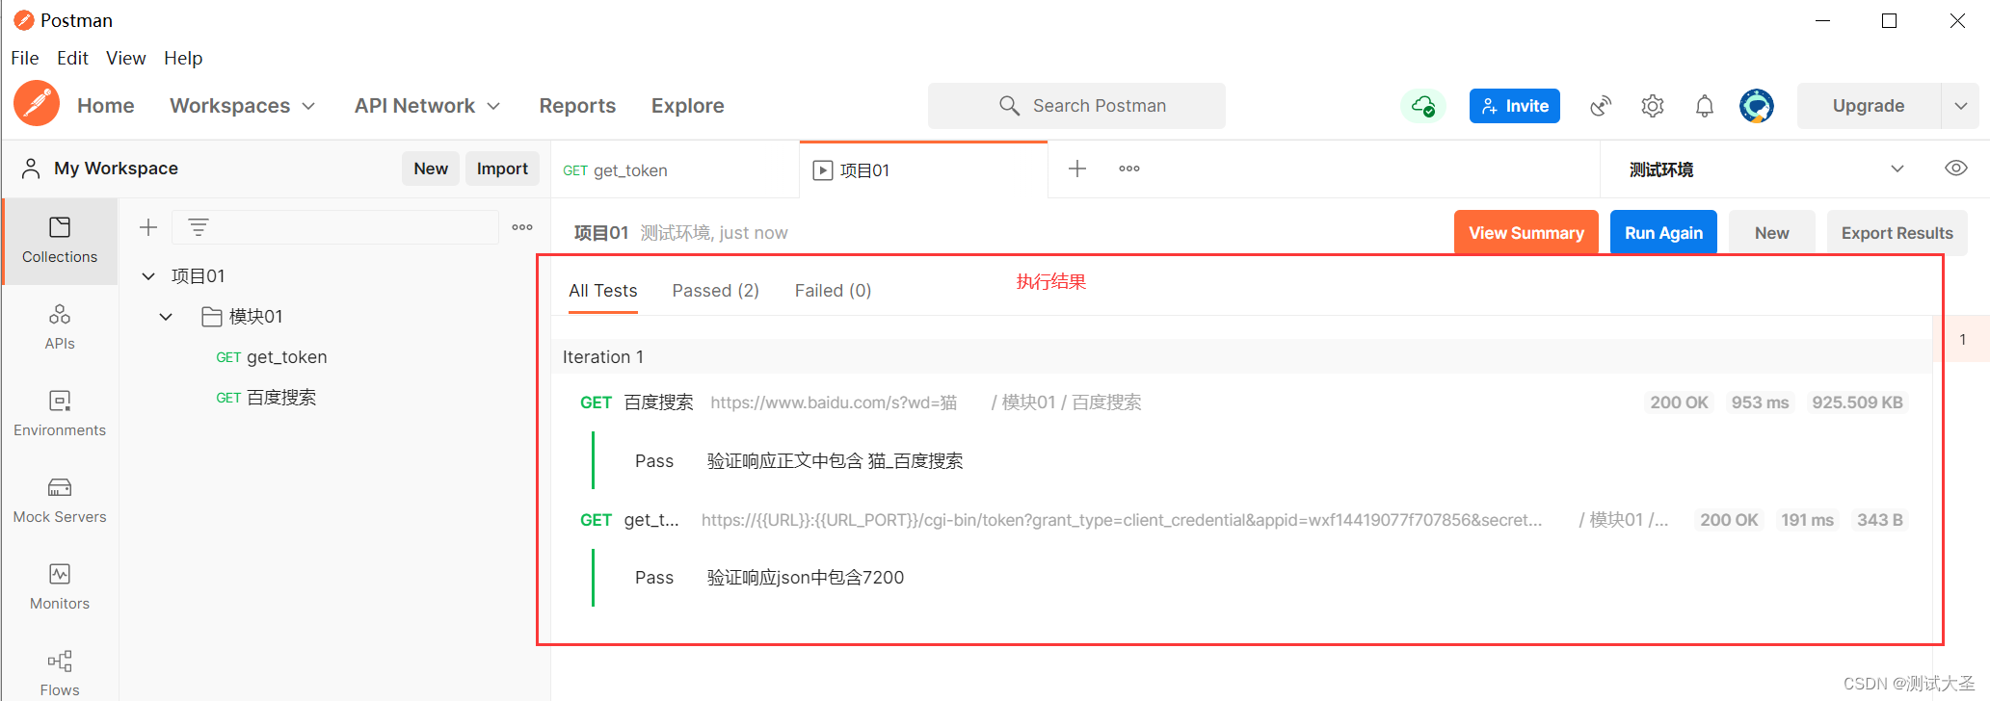Open the Help menu

183,58
